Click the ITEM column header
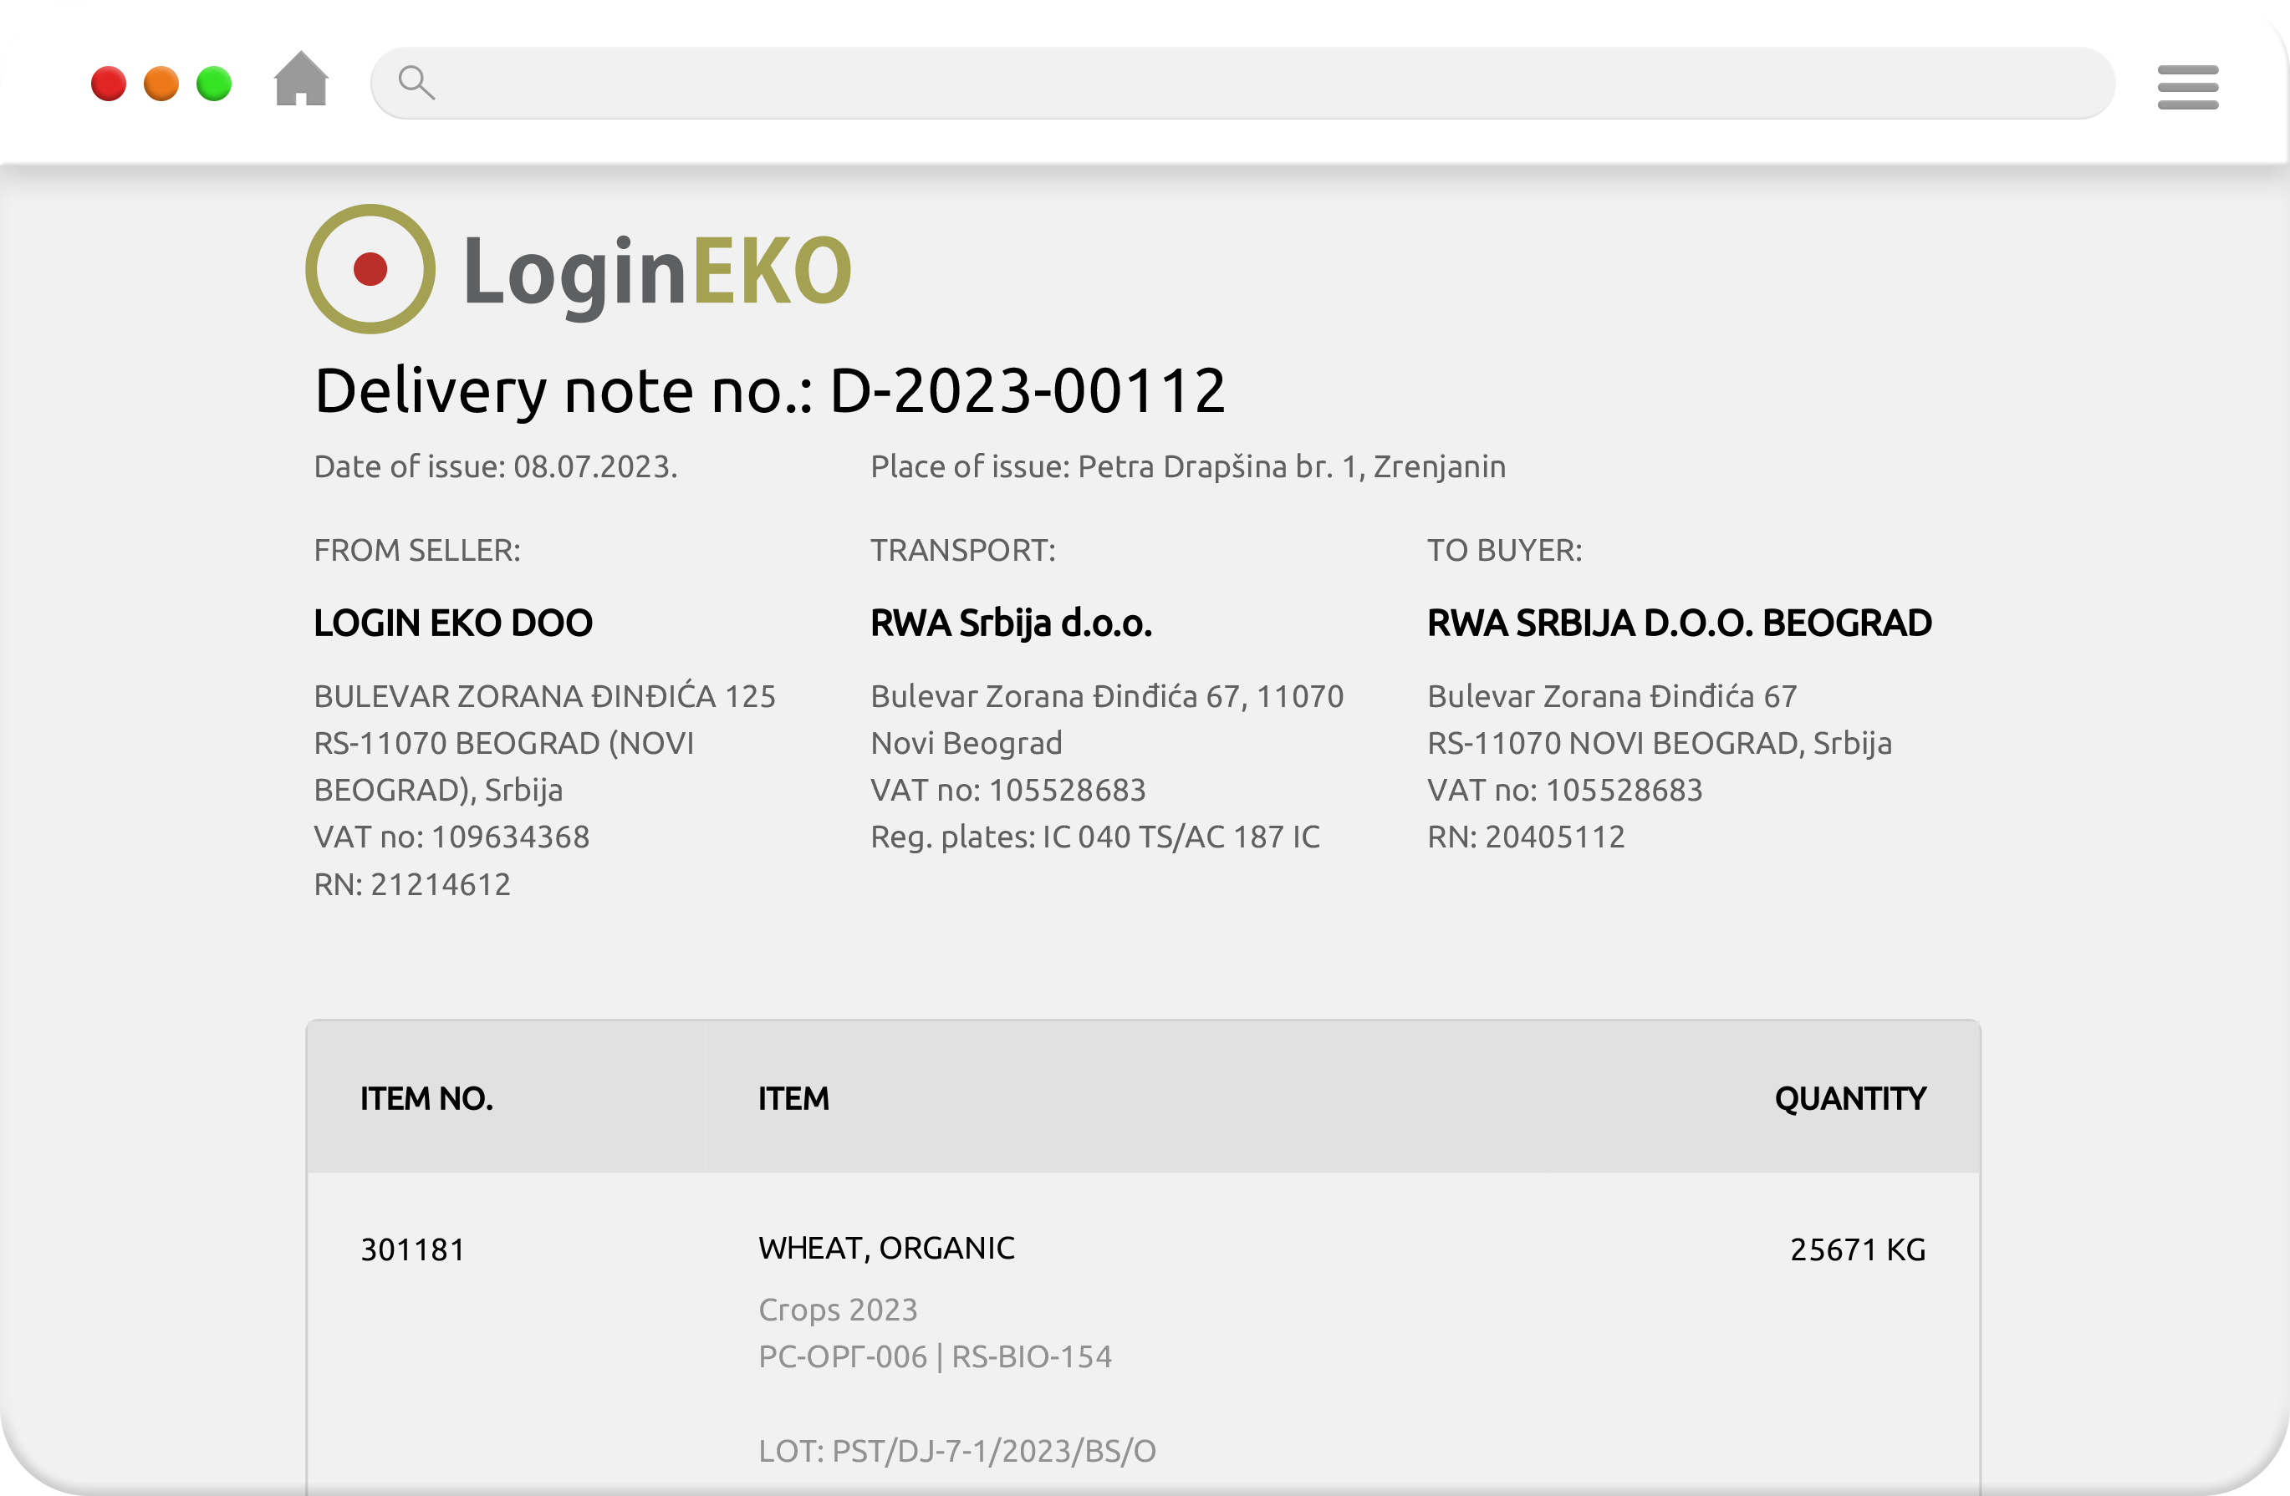 793,1097
